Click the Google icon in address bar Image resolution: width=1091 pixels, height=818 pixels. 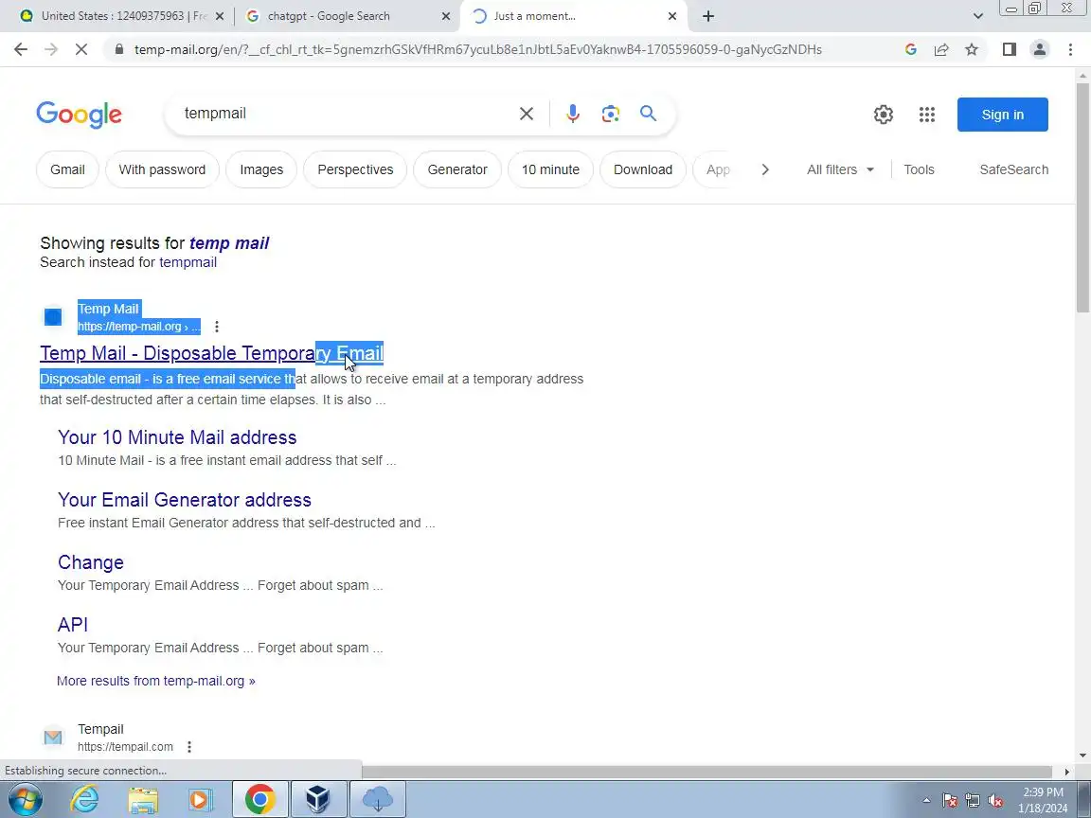[911, 49]
